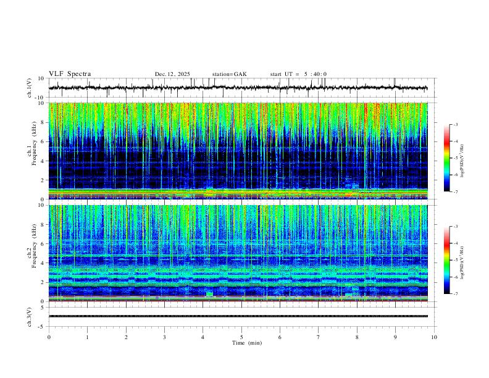Click the time axis tick label '5'

(241, 337)
